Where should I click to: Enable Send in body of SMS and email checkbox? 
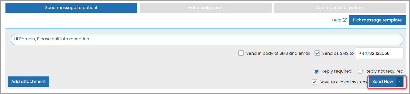[241, 53]
